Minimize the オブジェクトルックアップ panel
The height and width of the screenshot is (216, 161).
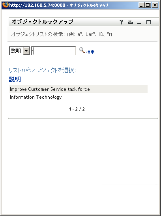click(x=139, y=22)
